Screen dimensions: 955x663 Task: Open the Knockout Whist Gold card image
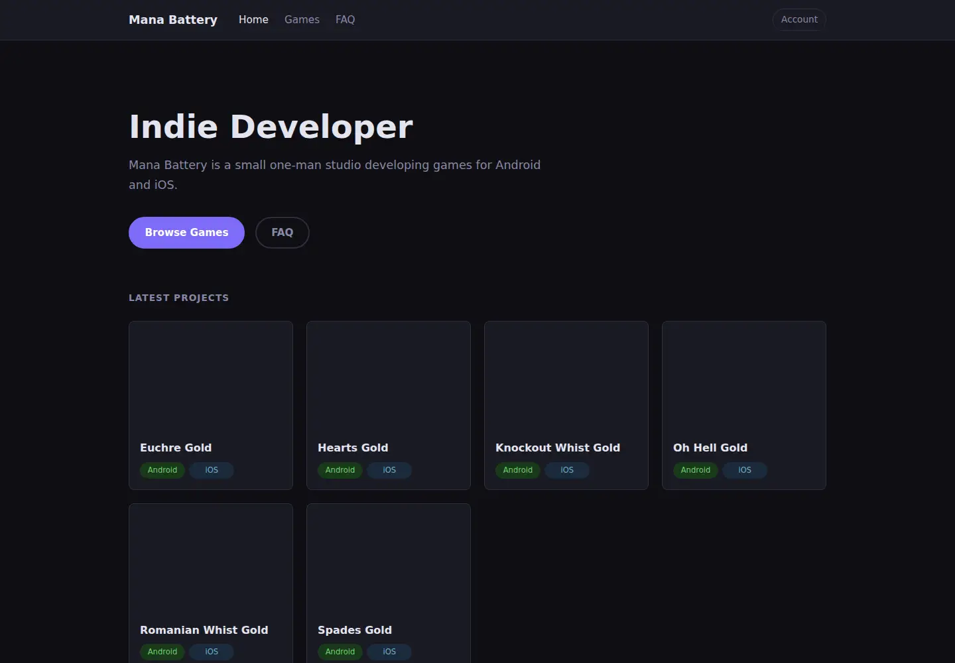566,377
